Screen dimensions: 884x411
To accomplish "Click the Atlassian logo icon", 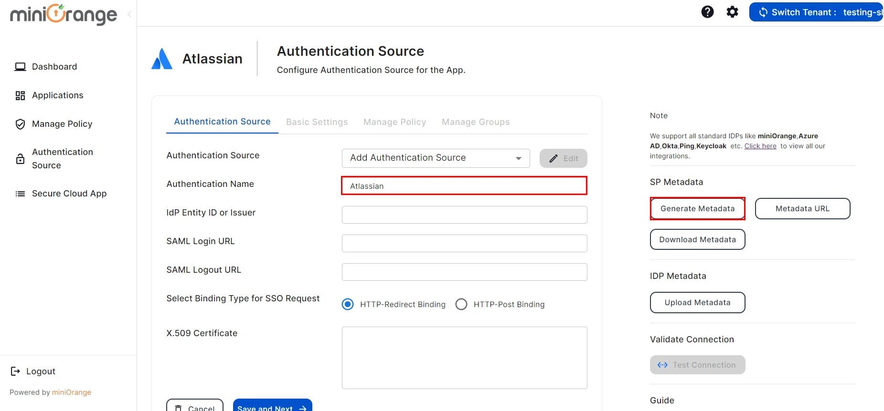I will pos(162,59).
